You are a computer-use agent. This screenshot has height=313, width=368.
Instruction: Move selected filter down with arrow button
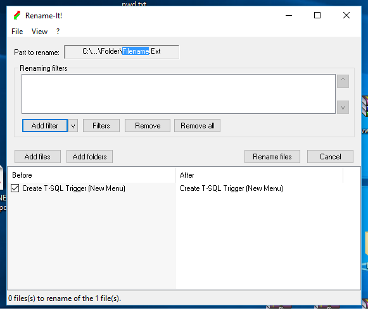pos(343,107)
